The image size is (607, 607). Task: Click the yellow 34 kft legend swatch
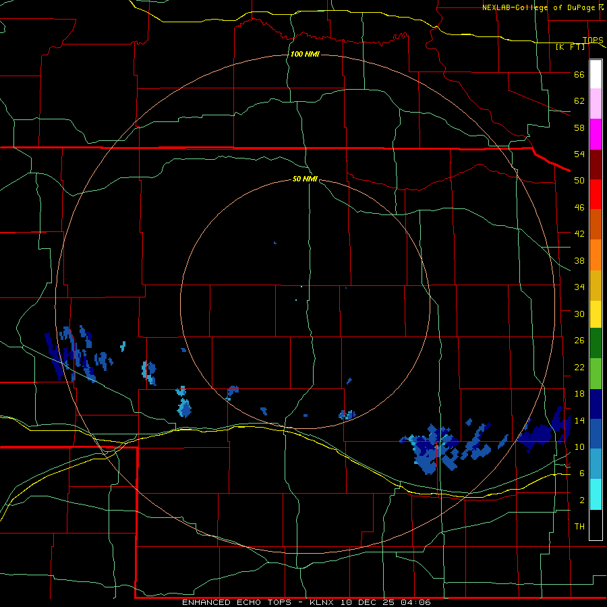[596, 314]
